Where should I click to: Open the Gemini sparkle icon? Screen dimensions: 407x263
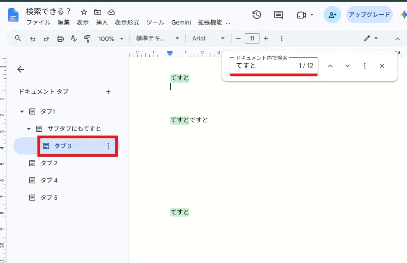pyautogui.click(x=404, y=15)
